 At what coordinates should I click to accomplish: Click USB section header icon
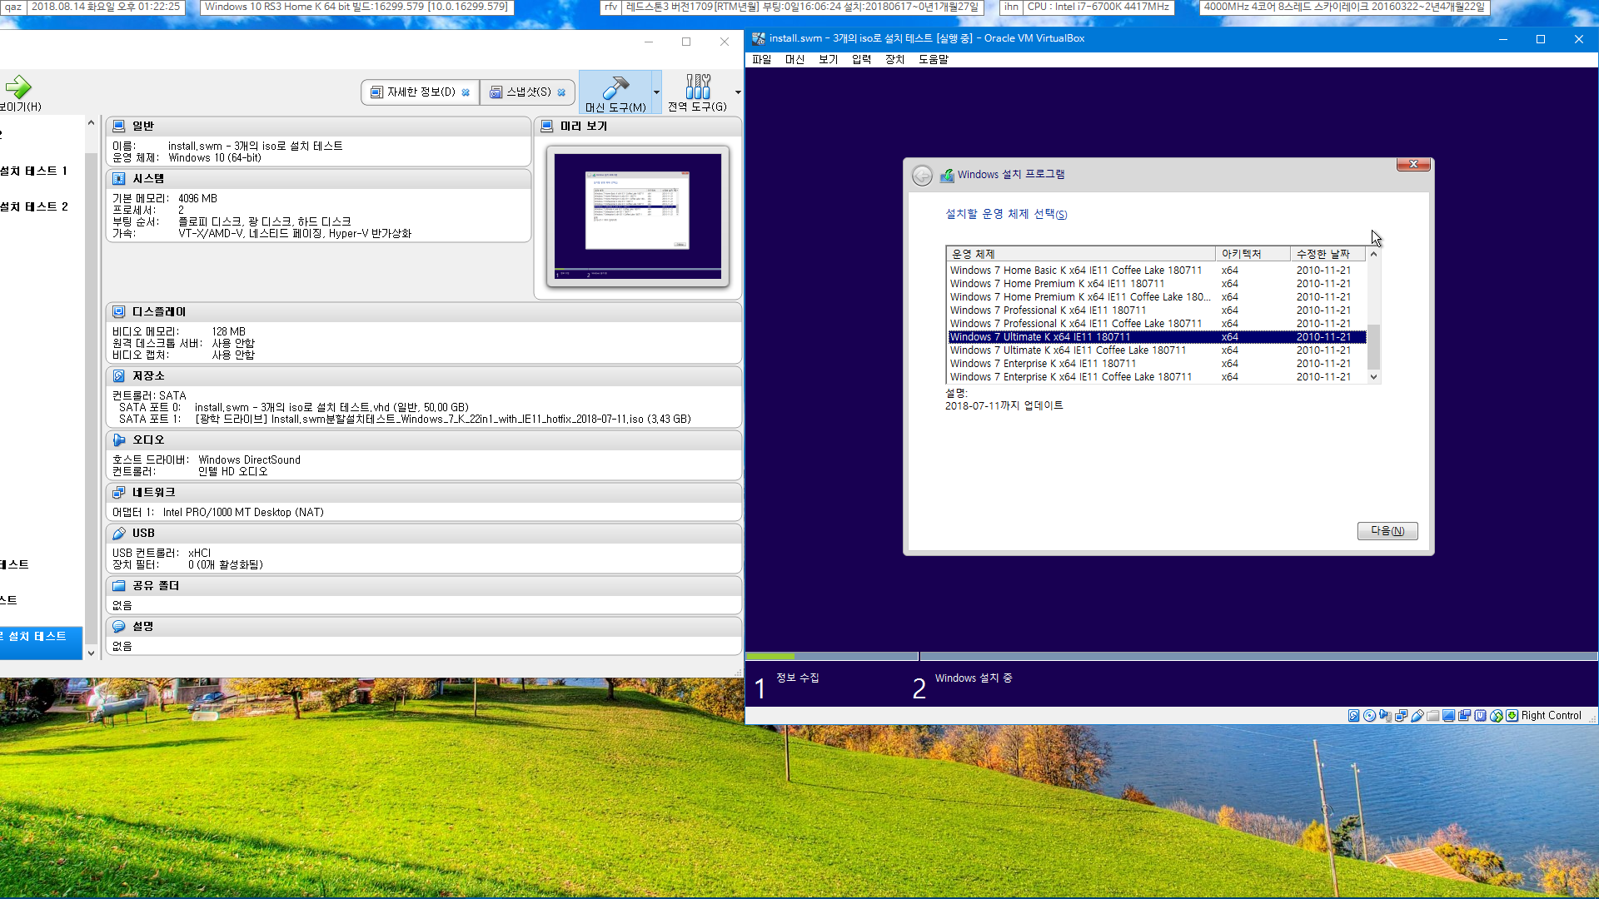[119, 533]
